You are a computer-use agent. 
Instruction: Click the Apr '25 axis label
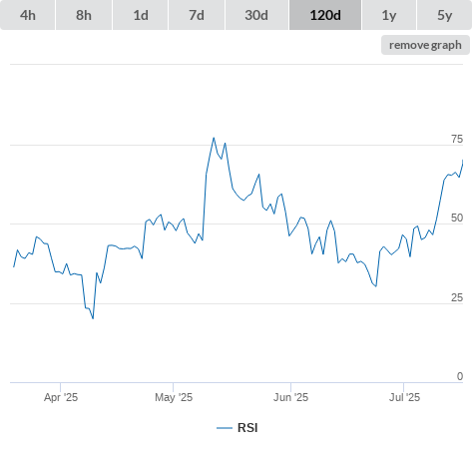pyautogui.click(x=61, y=397)
